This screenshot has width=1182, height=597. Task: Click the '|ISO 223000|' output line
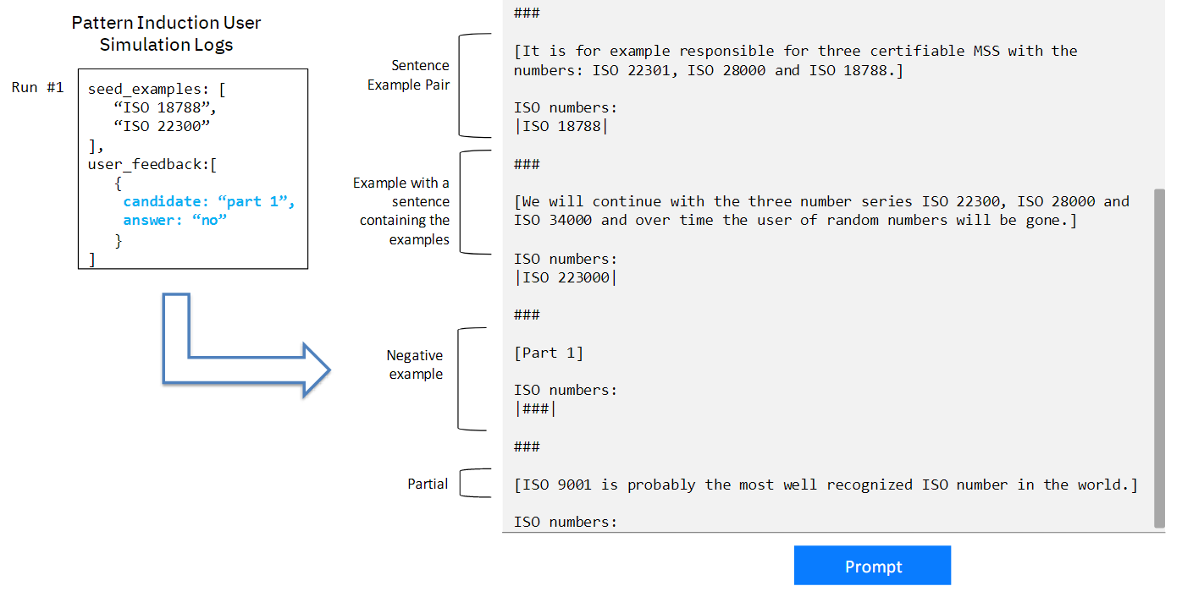(x=566, y=277)
